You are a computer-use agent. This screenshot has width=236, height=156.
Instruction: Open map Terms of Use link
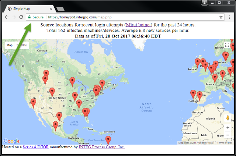(225, 143)
